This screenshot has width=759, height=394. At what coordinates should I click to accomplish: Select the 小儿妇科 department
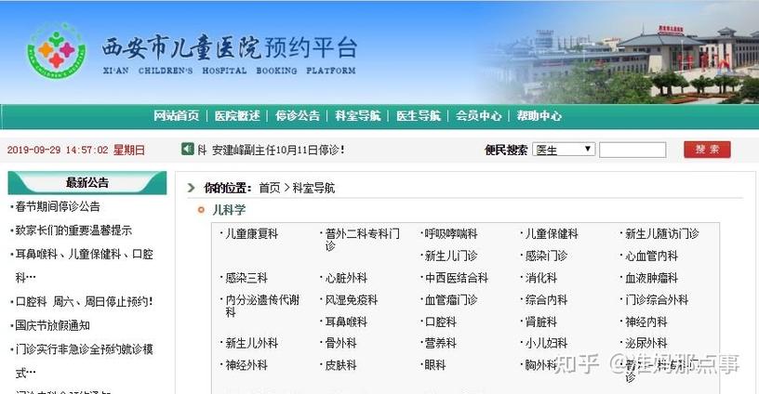(x=547, y=343)
